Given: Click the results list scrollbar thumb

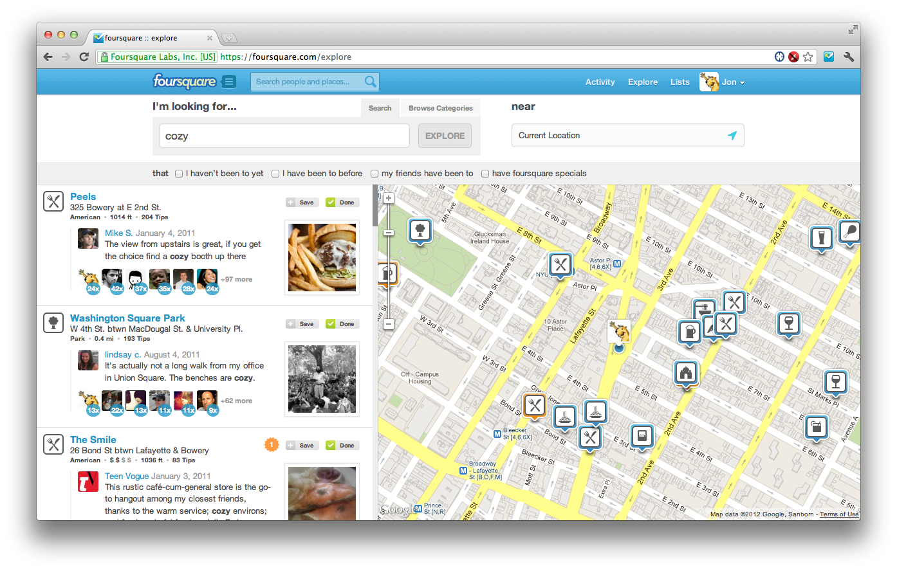Looking at the screenshot, I should (x=375, y=206).
